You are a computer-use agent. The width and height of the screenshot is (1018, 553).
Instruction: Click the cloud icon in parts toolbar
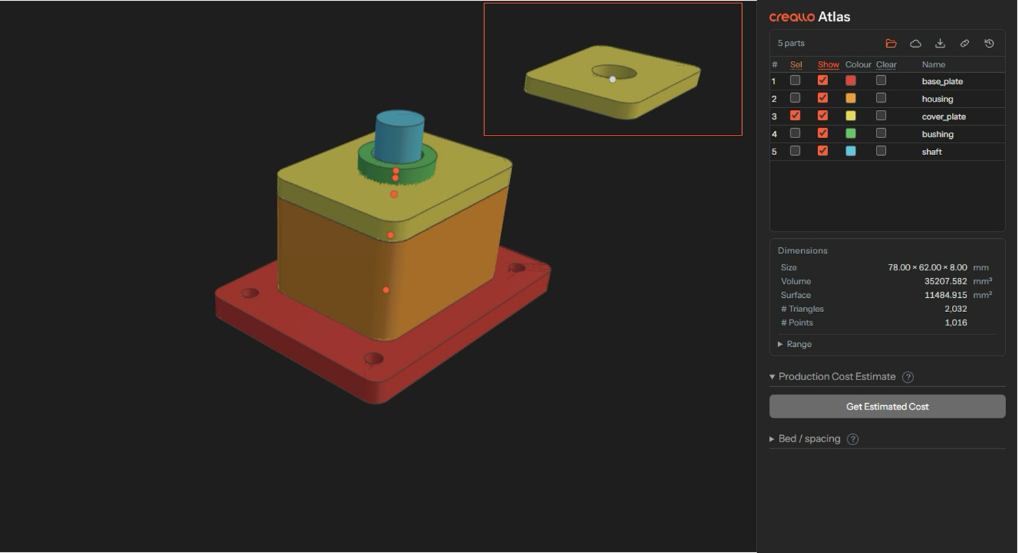(916, 43)
